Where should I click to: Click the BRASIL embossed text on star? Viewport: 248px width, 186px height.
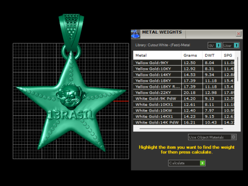click(71, 115)
